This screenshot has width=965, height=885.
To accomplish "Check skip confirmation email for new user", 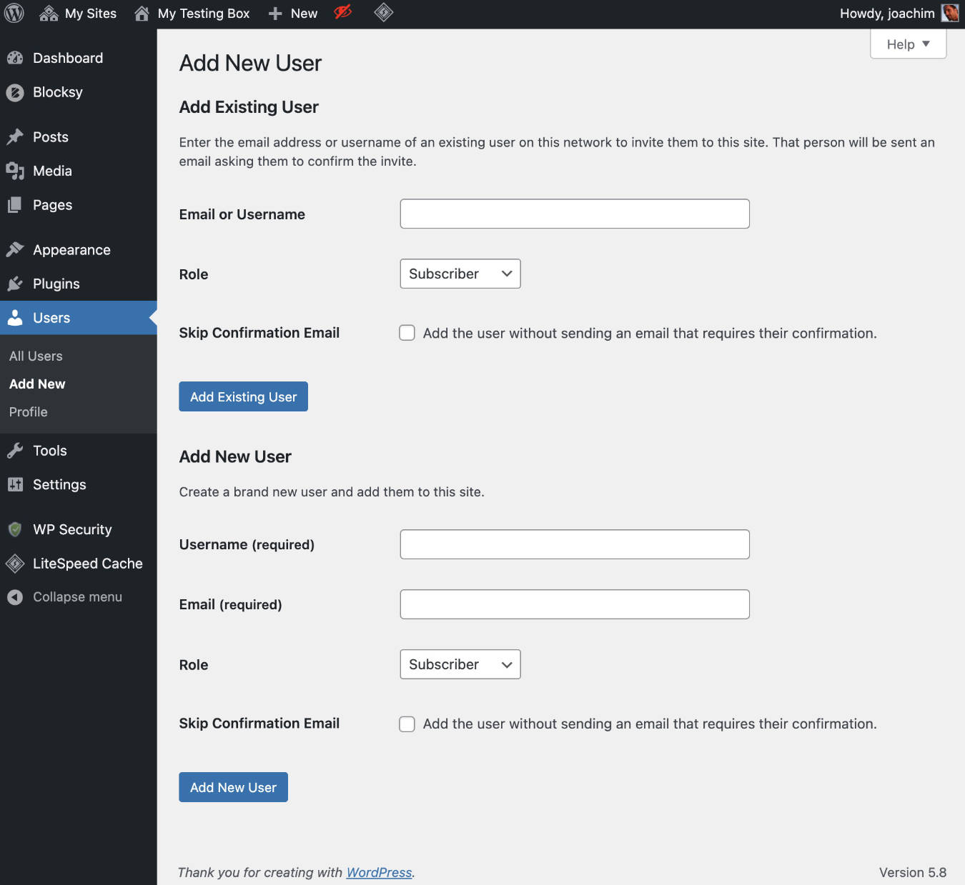I will click(x=407, y=724).
